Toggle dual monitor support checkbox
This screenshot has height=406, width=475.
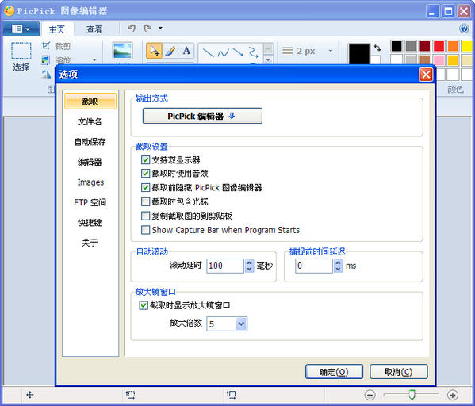145,159
